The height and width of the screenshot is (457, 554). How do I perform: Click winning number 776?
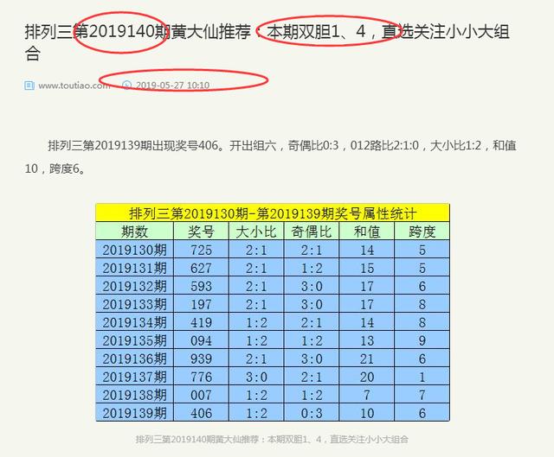pyautogui.click(x=201, y=377)
